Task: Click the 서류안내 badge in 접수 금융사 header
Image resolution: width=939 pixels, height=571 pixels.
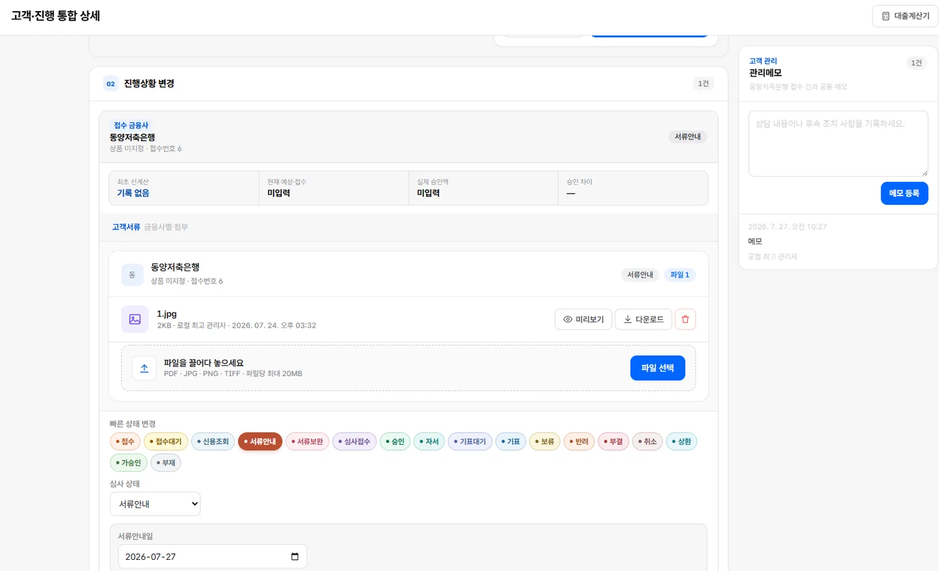Action: click(688, 137)
